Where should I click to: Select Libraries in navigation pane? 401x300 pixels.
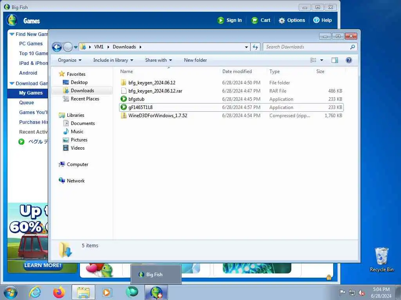(76, 115)
